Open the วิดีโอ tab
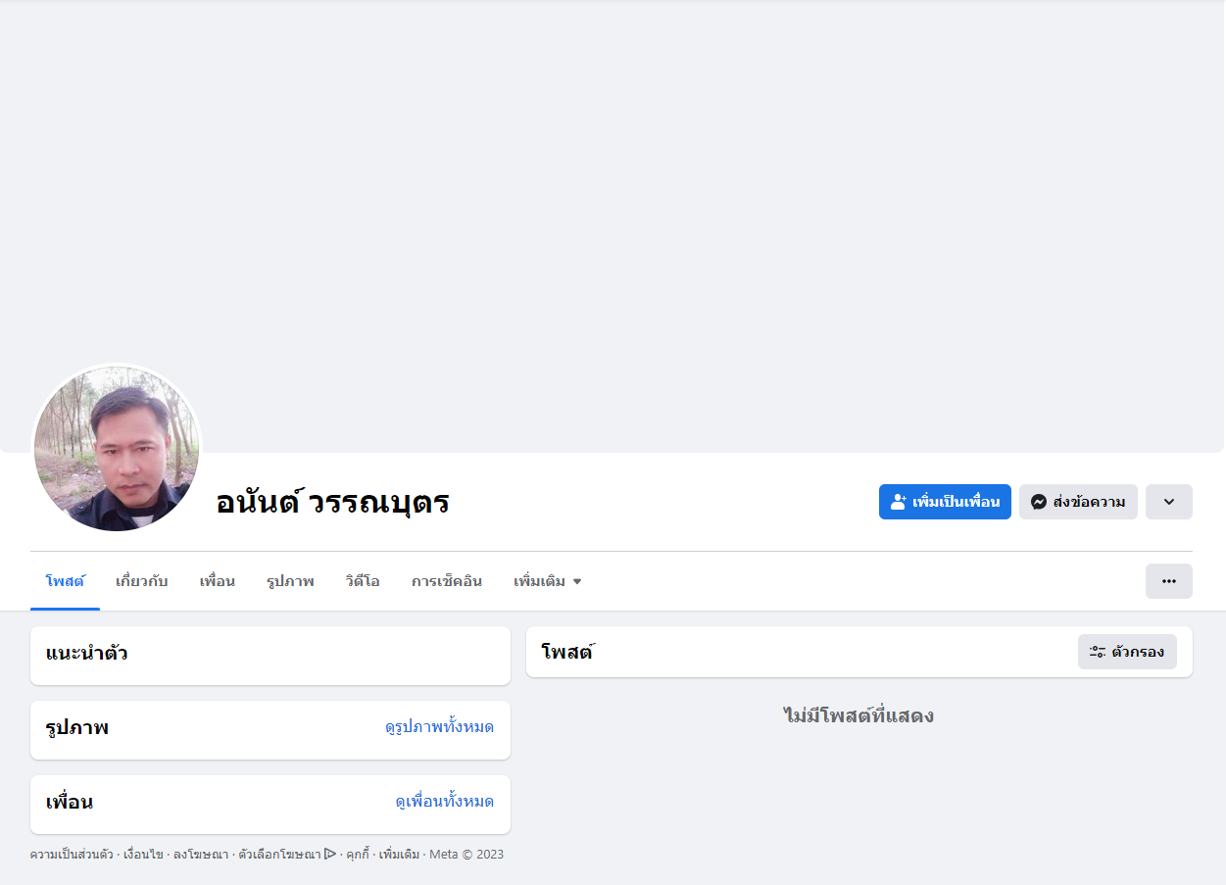 (x=363, y=581)
